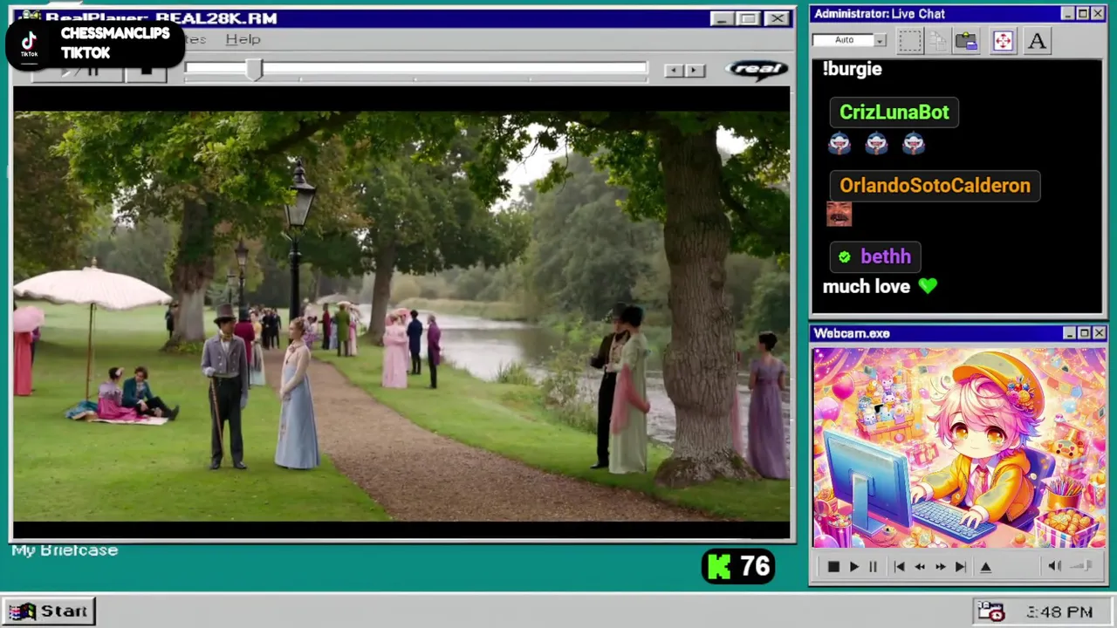Click the OrlandoSotoCalderon username in chat
This screenshot has height=628, width=1117.
point(935,185)
